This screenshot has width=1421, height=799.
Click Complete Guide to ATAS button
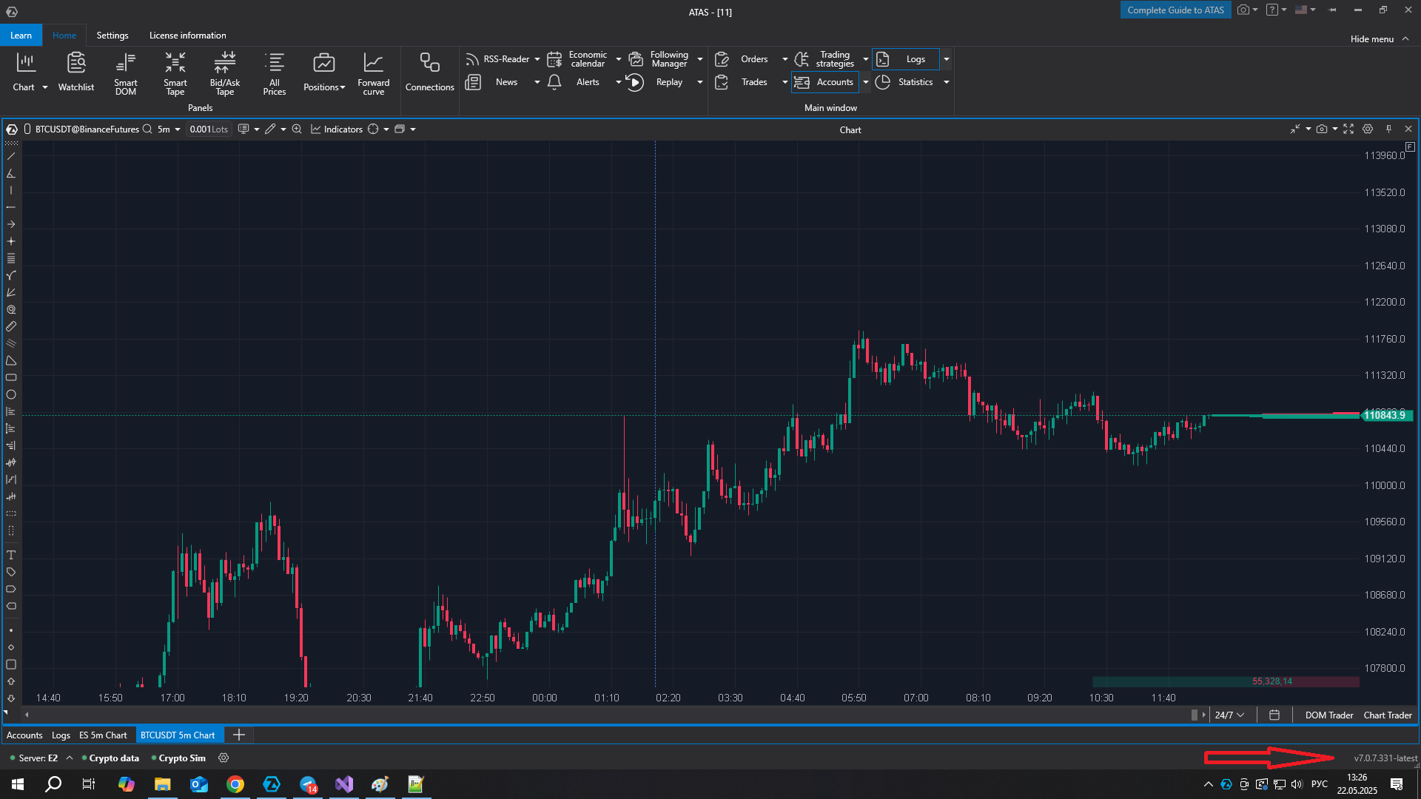coord(1175,10)
